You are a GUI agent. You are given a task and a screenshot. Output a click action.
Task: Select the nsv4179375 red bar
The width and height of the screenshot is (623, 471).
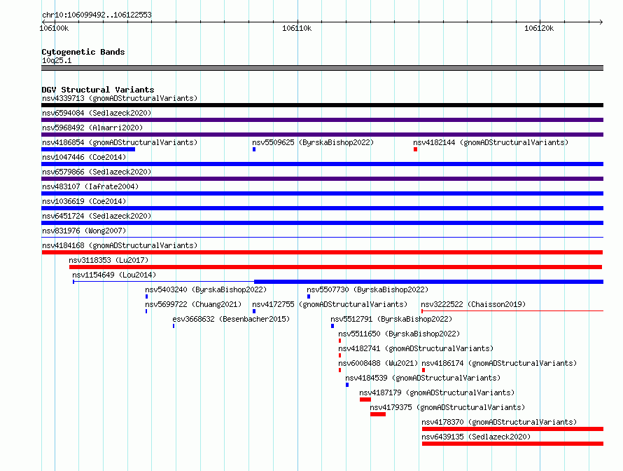point(378,414)
